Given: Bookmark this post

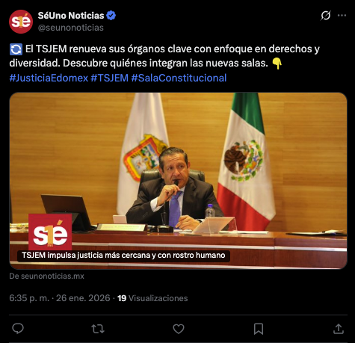Looking at the screenshot, I should pos(259,329).
